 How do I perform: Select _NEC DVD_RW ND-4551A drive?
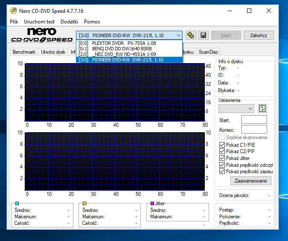(x=129, y=54)
